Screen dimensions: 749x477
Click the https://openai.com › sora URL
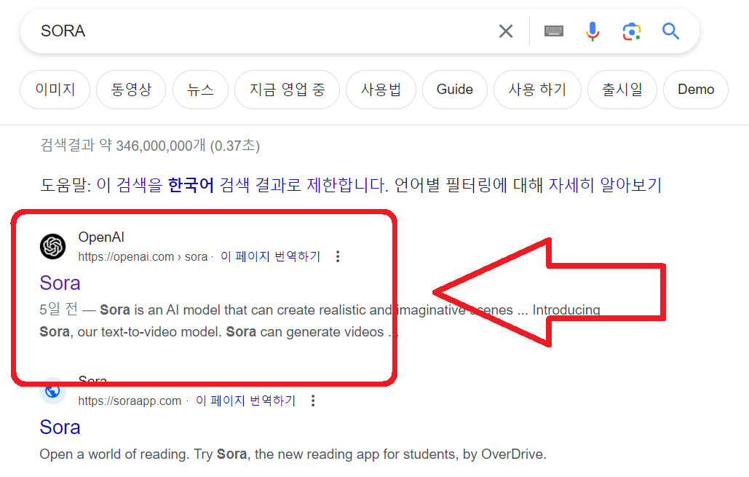click(x=143, y=256)
